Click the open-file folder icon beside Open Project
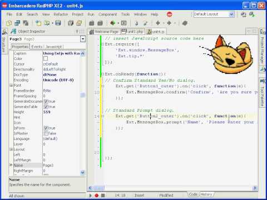 point(38,23)
